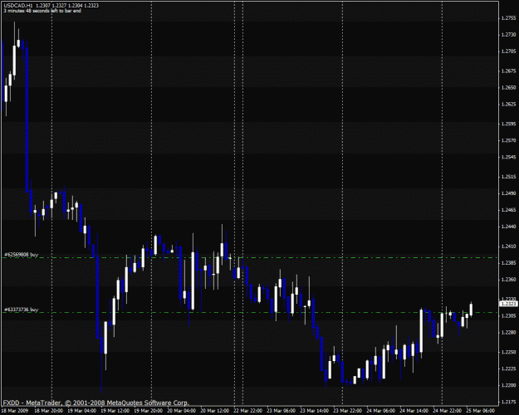Click the 1.2595 price axis label
This screenshot has width=519, height=415.
click(508, 124)
